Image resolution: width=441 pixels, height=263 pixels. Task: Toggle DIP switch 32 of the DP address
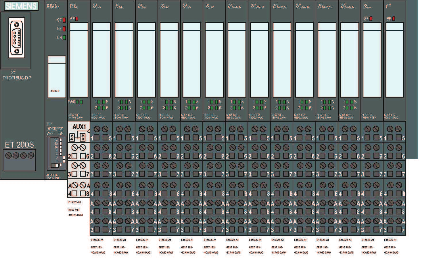point(61,143)
